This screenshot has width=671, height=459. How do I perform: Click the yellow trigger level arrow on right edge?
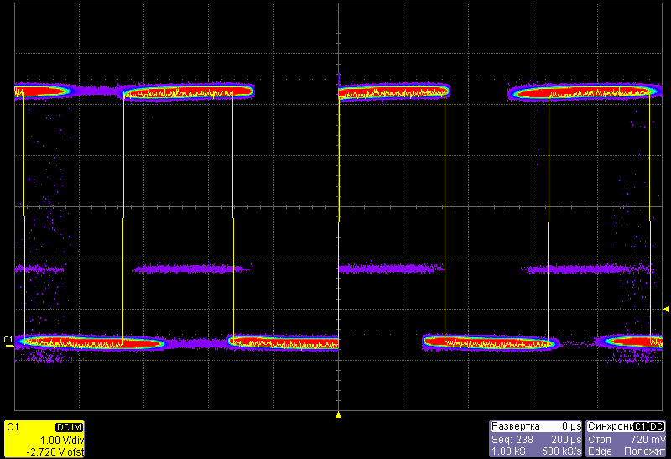tap(666, 310)
